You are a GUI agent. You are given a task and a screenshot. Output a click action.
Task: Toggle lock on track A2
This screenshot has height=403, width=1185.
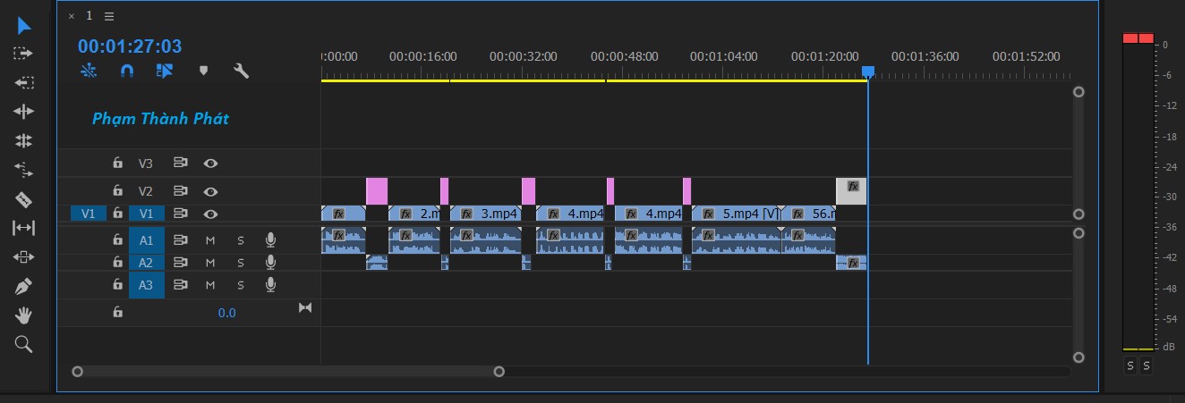tap(117, 262)
